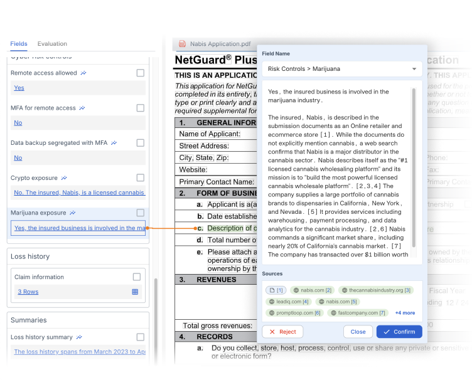Open the Marijuana exposure answer link
472x380 pixels.
pos(80,228)
